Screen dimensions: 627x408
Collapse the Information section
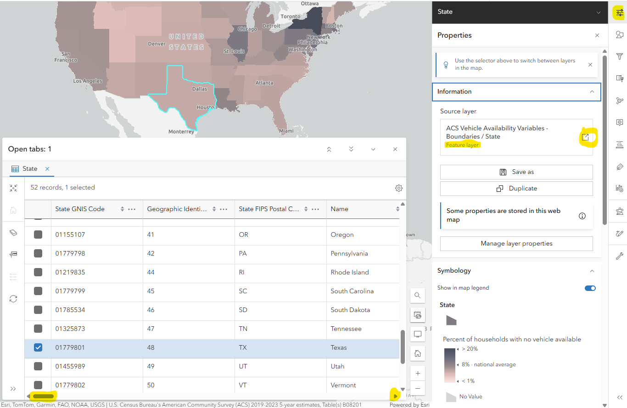pos(592,92)
